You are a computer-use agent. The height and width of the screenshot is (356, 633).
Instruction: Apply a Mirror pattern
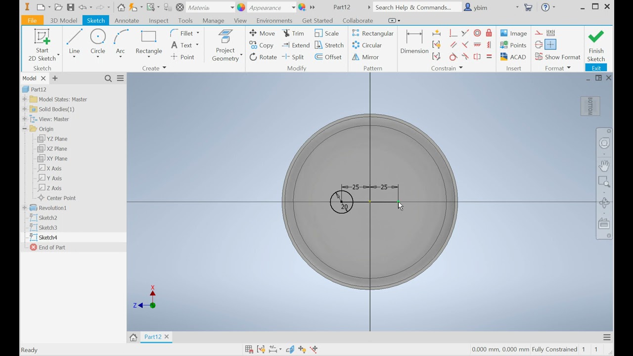pos(365,57)
